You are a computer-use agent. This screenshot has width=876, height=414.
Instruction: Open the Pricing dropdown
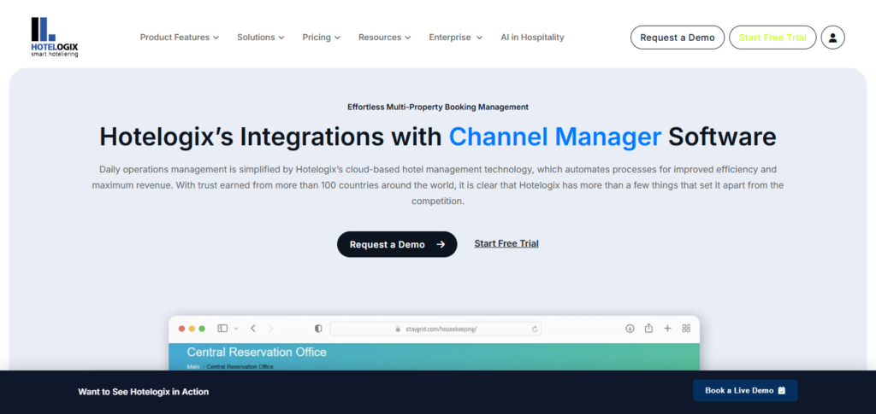pos(322,38)
